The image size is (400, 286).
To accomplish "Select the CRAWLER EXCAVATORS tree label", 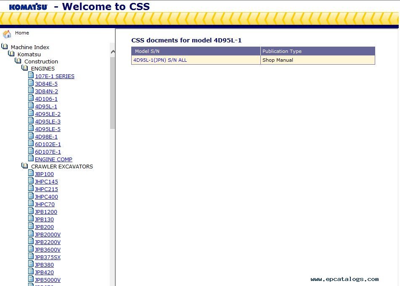I will [x=62, y=166].
